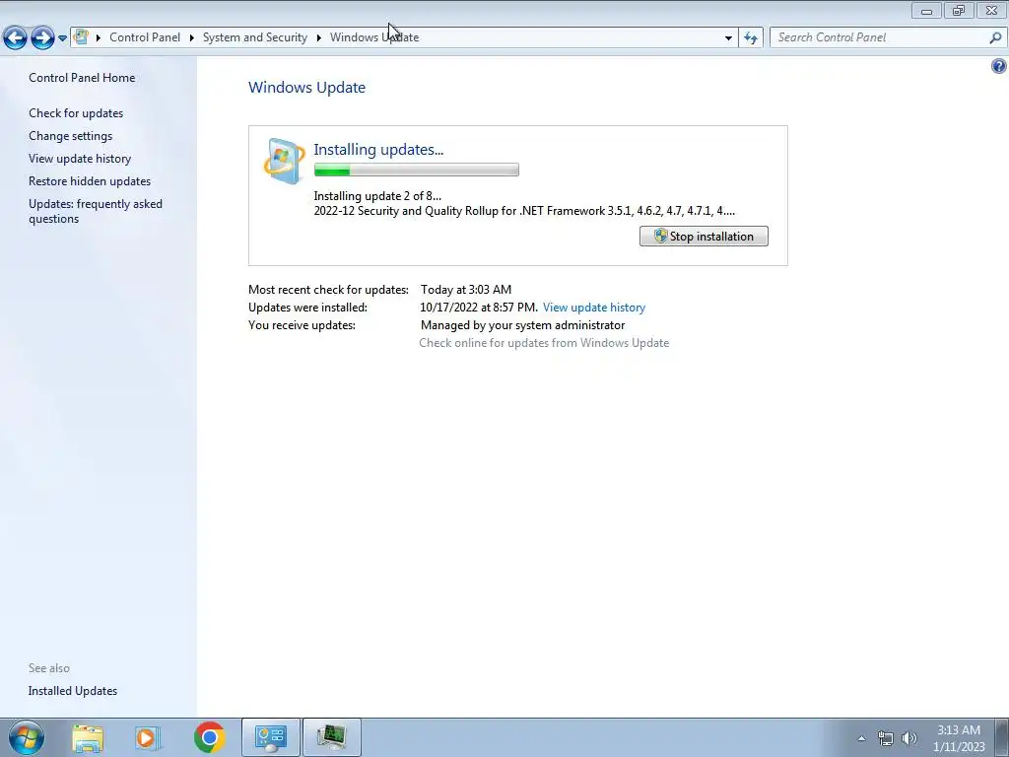Open Installed Updates under See also
1009x757 pixels.
(73, 691)
